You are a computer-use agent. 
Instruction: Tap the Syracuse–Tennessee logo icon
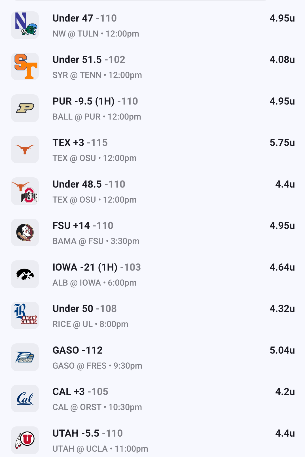point(25,67)
